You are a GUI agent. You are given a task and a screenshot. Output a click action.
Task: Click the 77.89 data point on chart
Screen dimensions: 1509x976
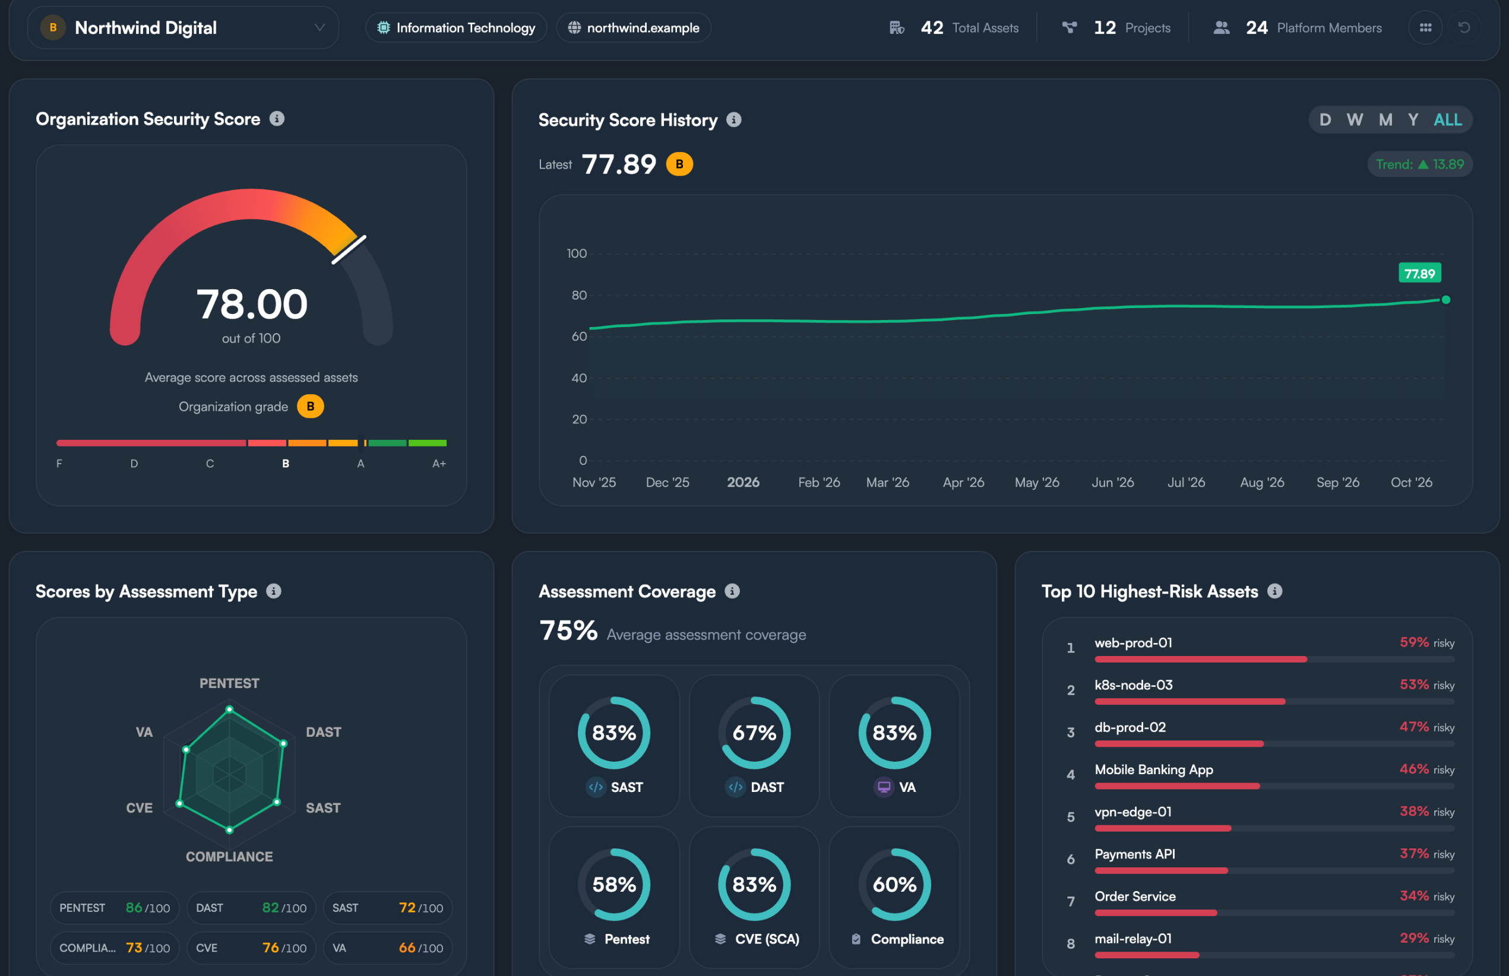pyautogui.click(x=1445, y=300)
